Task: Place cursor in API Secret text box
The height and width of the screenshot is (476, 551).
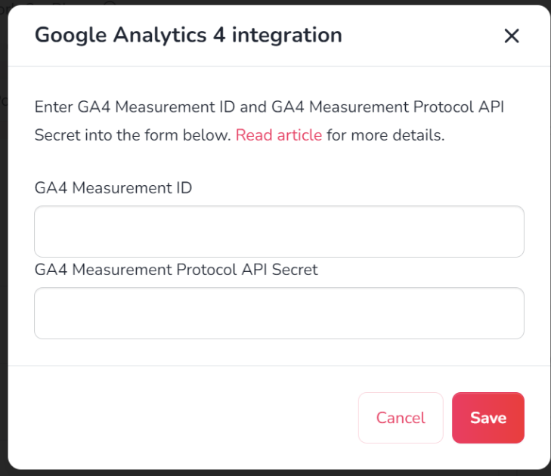Action: click(279, 314)
